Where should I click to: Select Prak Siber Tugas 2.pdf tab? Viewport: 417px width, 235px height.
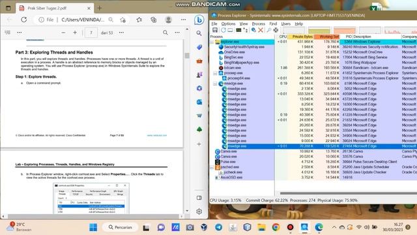click(x=55, y=8)
